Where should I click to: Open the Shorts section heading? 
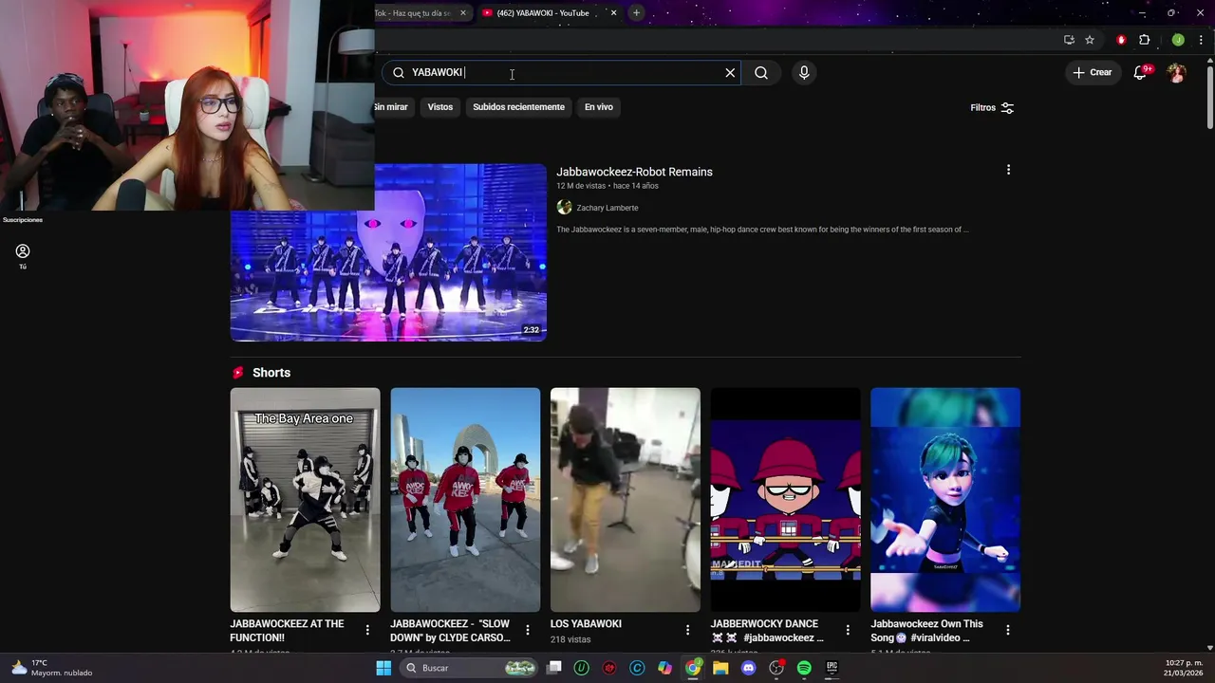(271, 373)
